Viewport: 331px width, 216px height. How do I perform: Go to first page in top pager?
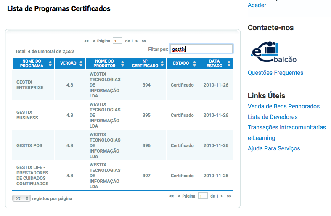click(86, 41)
